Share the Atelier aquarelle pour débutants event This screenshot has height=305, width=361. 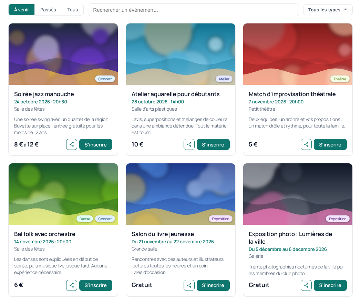point(189,144)
